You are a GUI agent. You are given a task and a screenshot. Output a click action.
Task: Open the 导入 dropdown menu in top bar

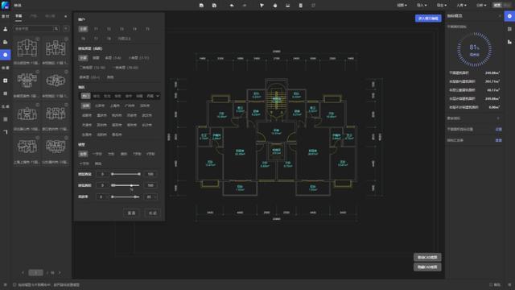422,6
